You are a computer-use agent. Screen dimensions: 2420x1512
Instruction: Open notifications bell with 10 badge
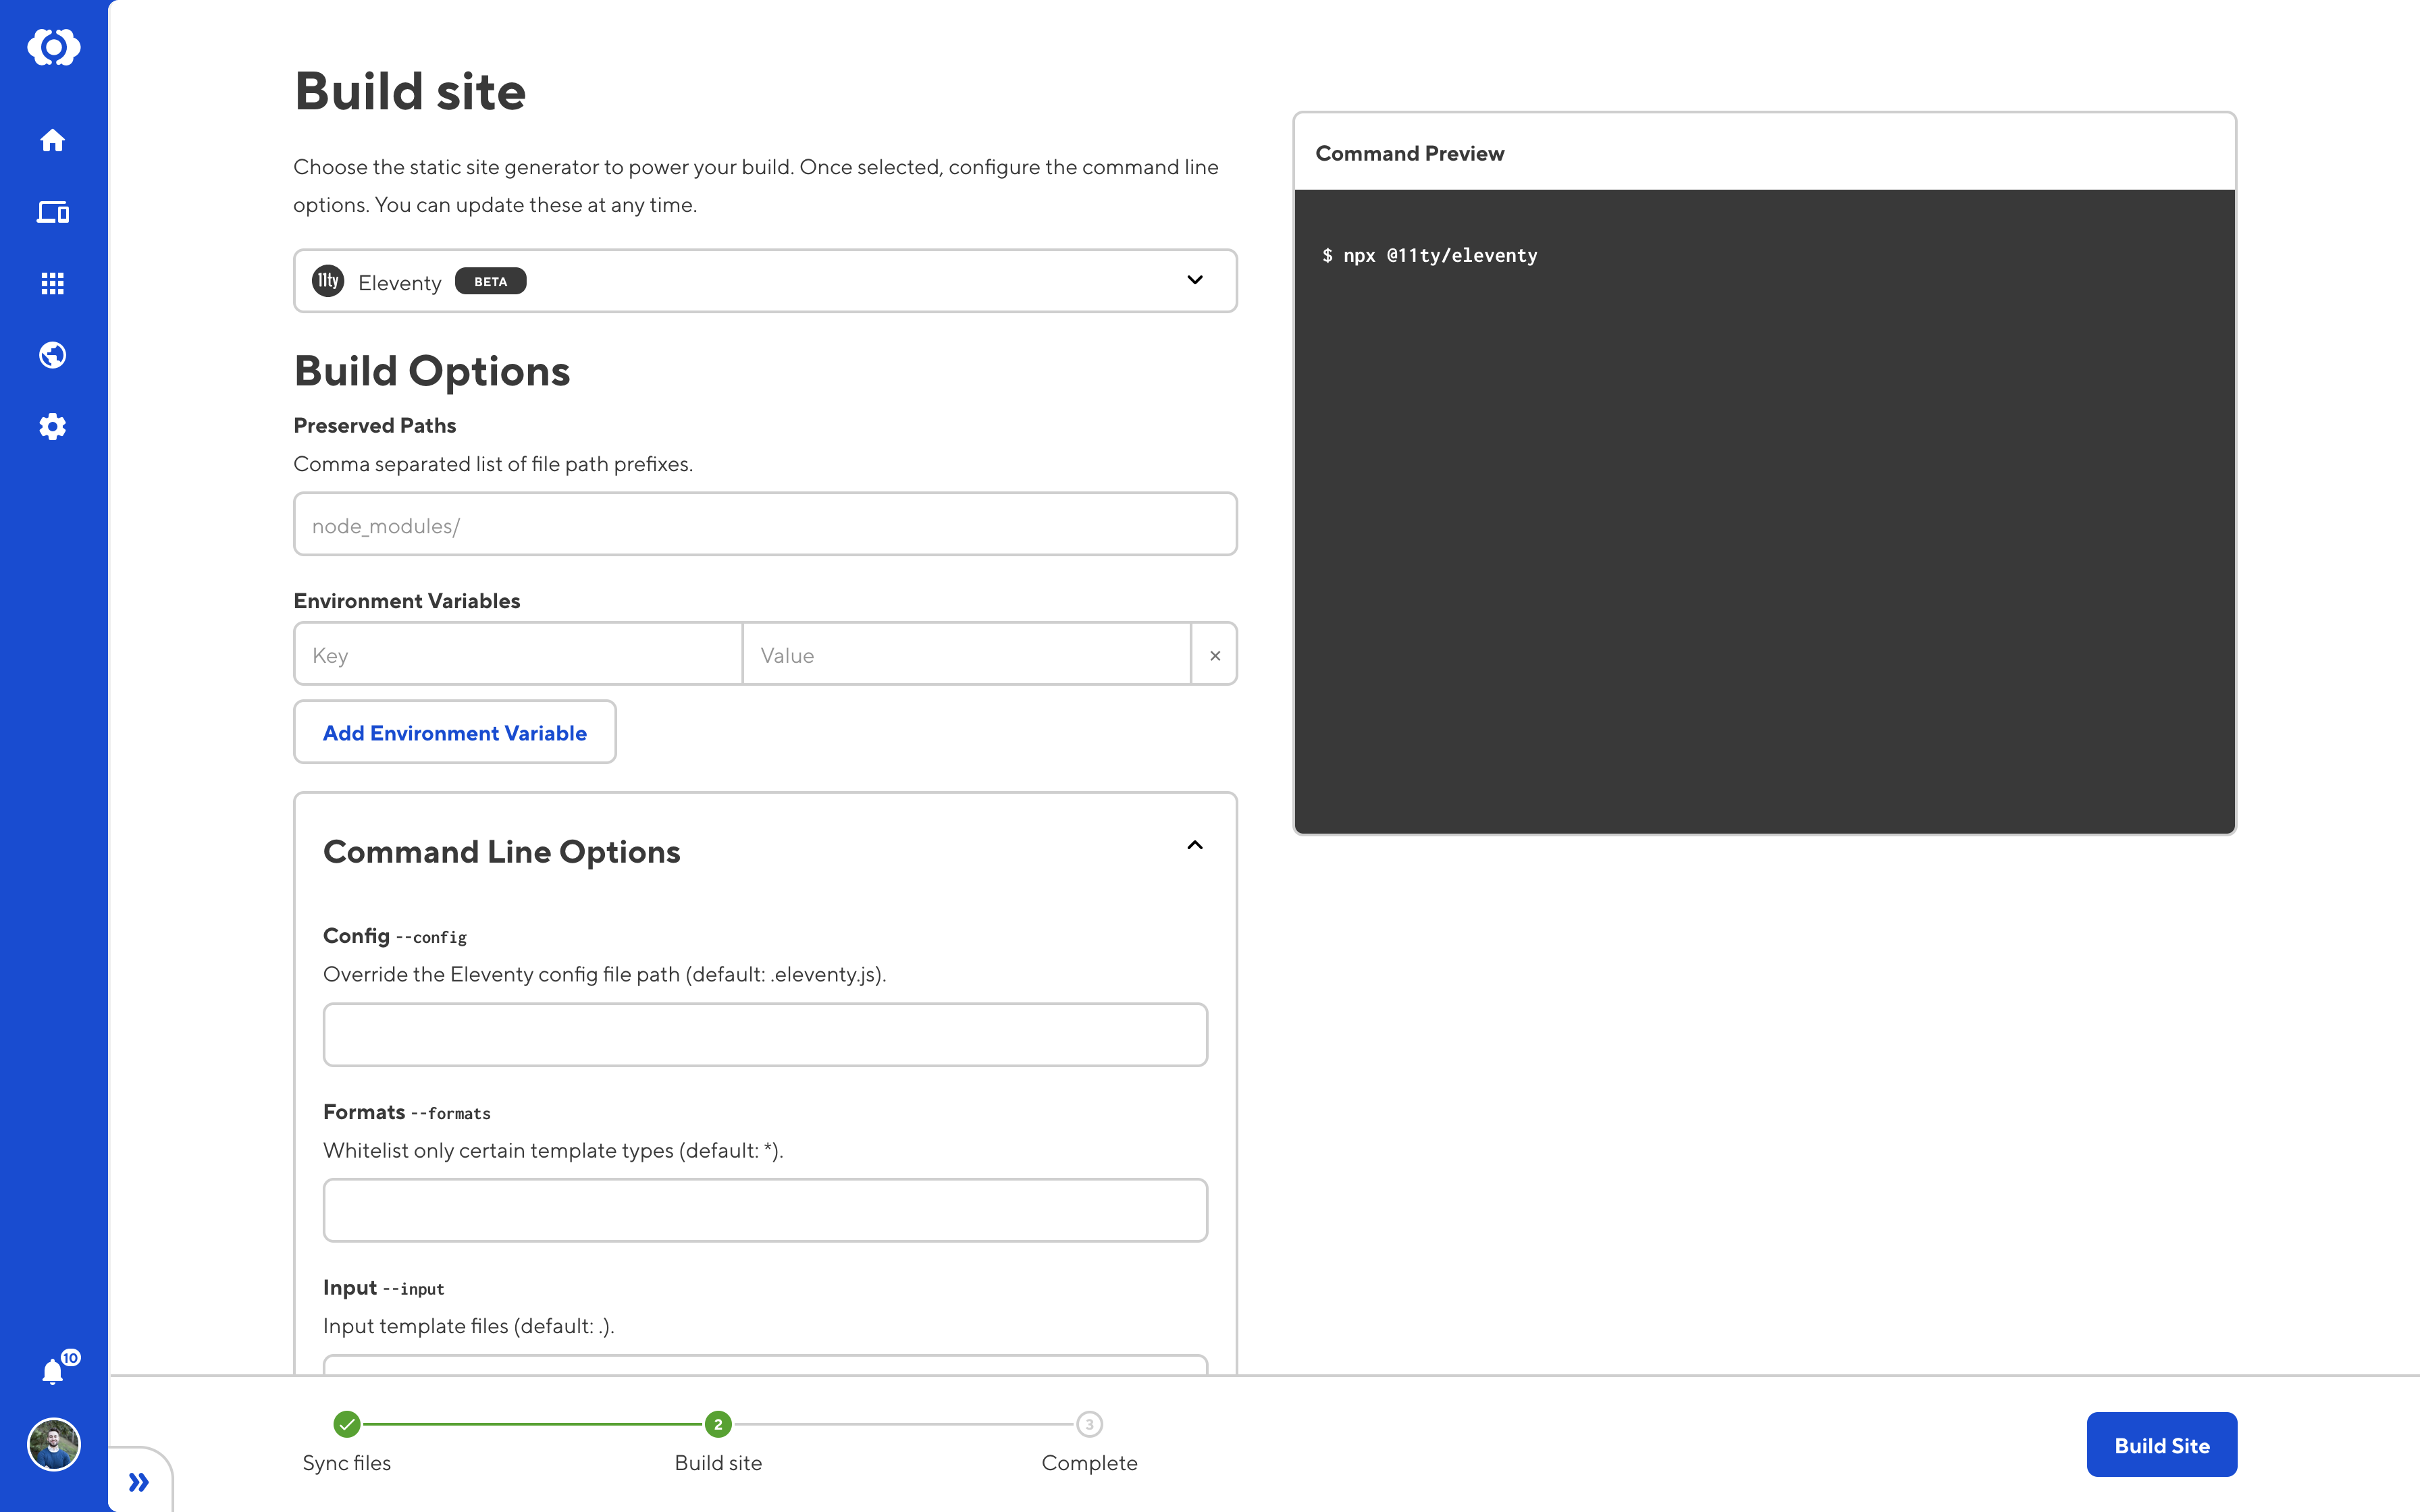tap(53, 1371)
